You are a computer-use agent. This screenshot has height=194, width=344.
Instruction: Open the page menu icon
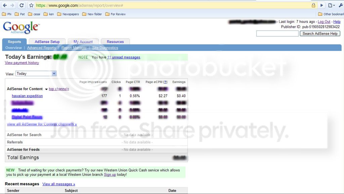331,5
